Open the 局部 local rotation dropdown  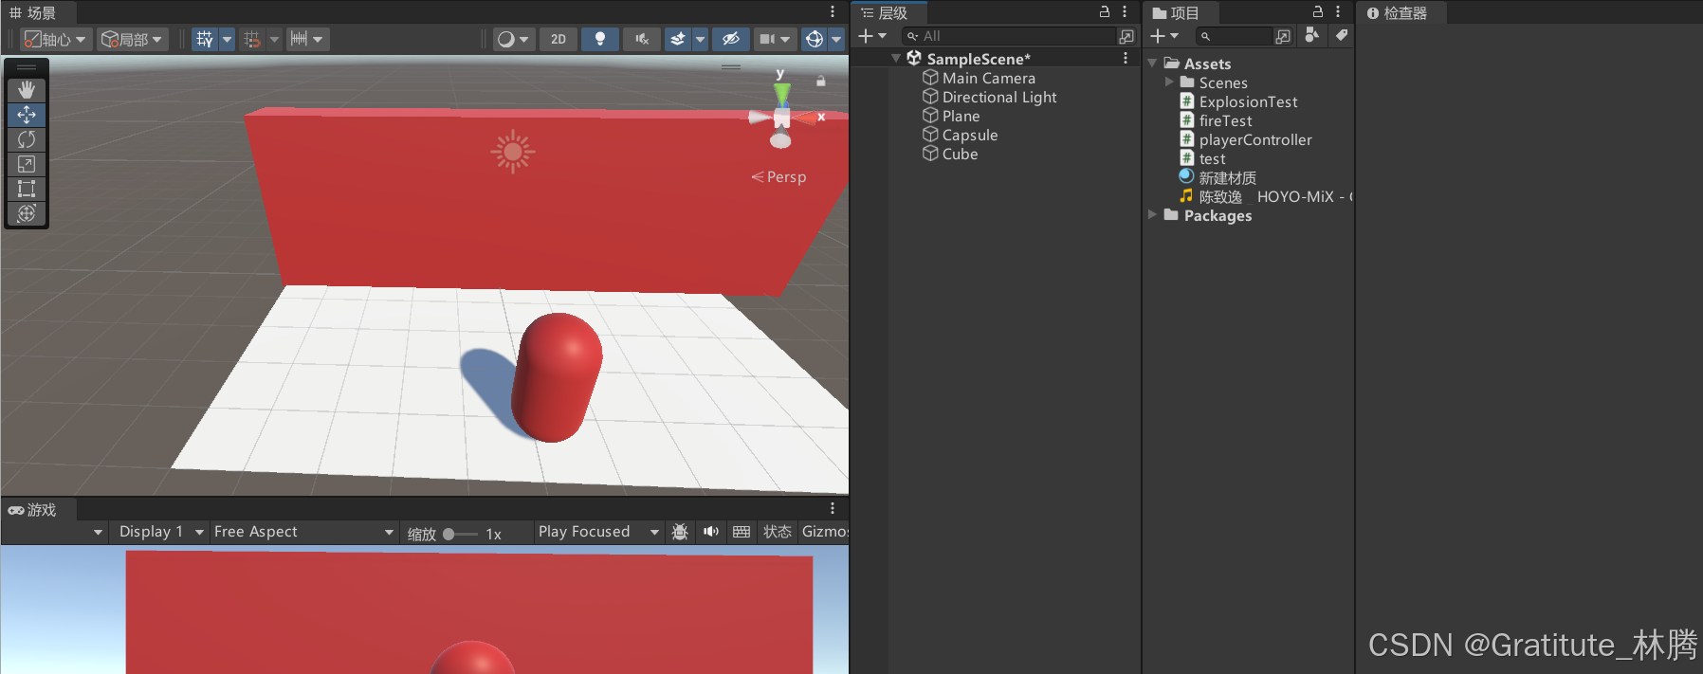(133, 39)
